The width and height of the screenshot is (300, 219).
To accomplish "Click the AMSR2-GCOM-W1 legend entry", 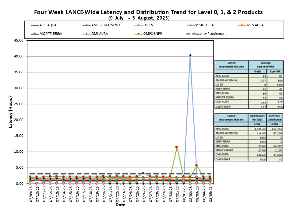I will pos(101,25).
